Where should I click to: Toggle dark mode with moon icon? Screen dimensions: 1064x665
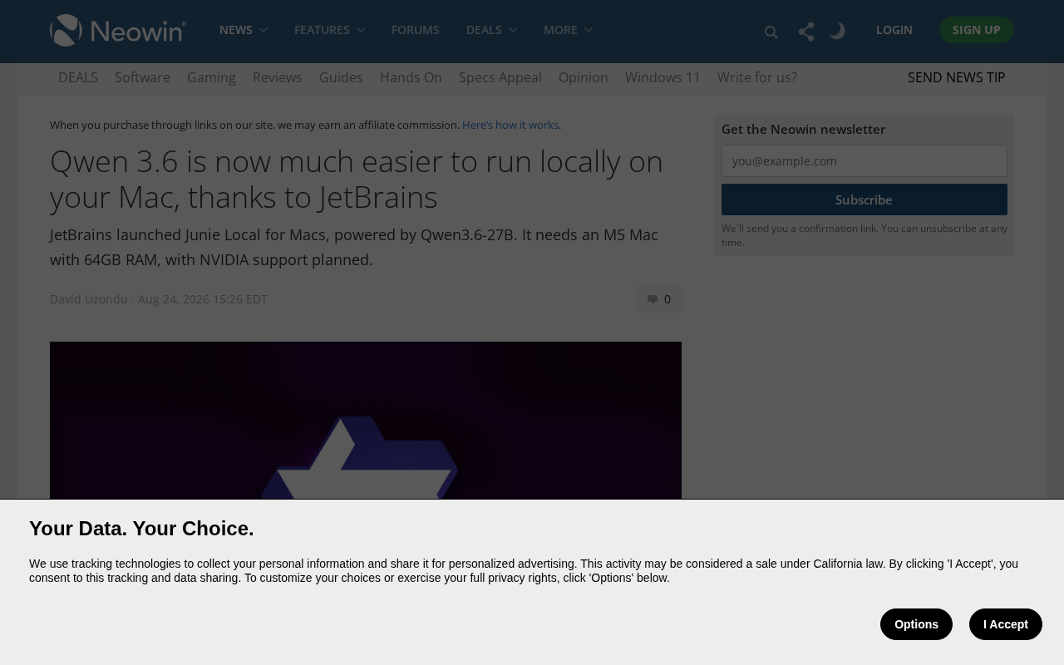click(837, 31)
